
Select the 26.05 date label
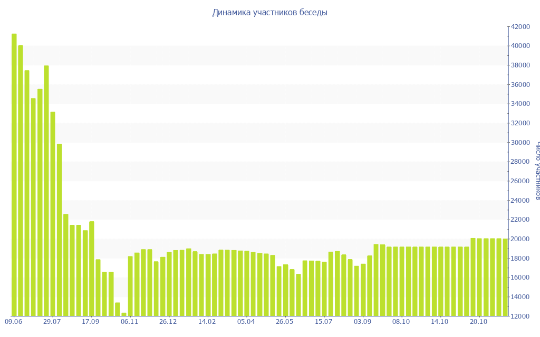pyautogui.click(x=285, y=321)
